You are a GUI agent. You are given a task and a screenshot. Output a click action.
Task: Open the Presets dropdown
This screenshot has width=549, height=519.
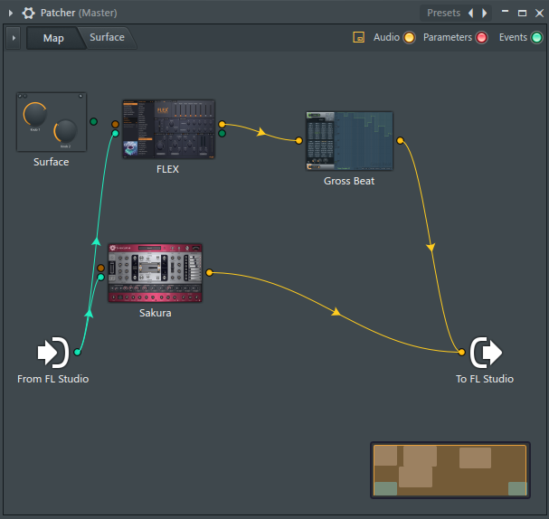tap(443, 14)
